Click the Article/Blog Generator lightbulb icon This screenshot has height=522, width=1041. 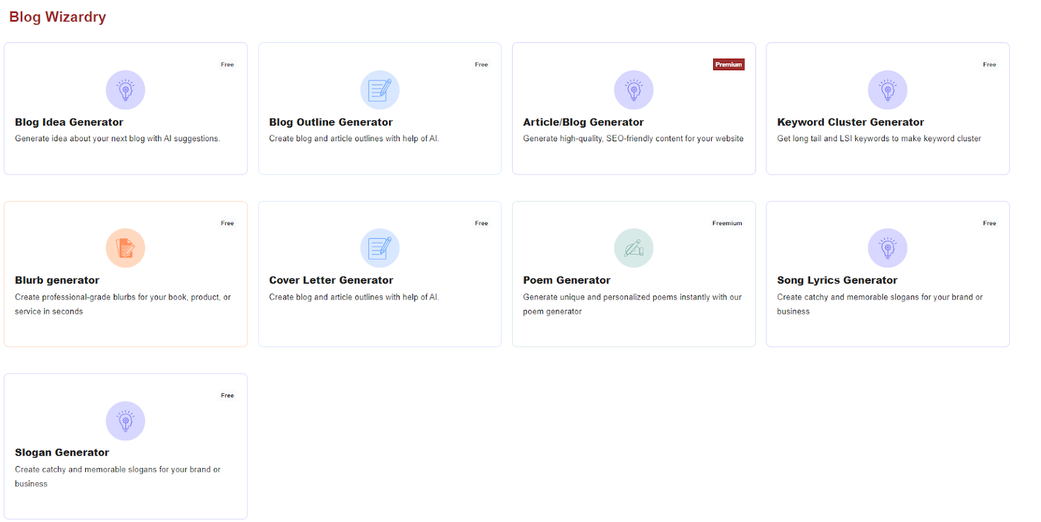point(634,90)
